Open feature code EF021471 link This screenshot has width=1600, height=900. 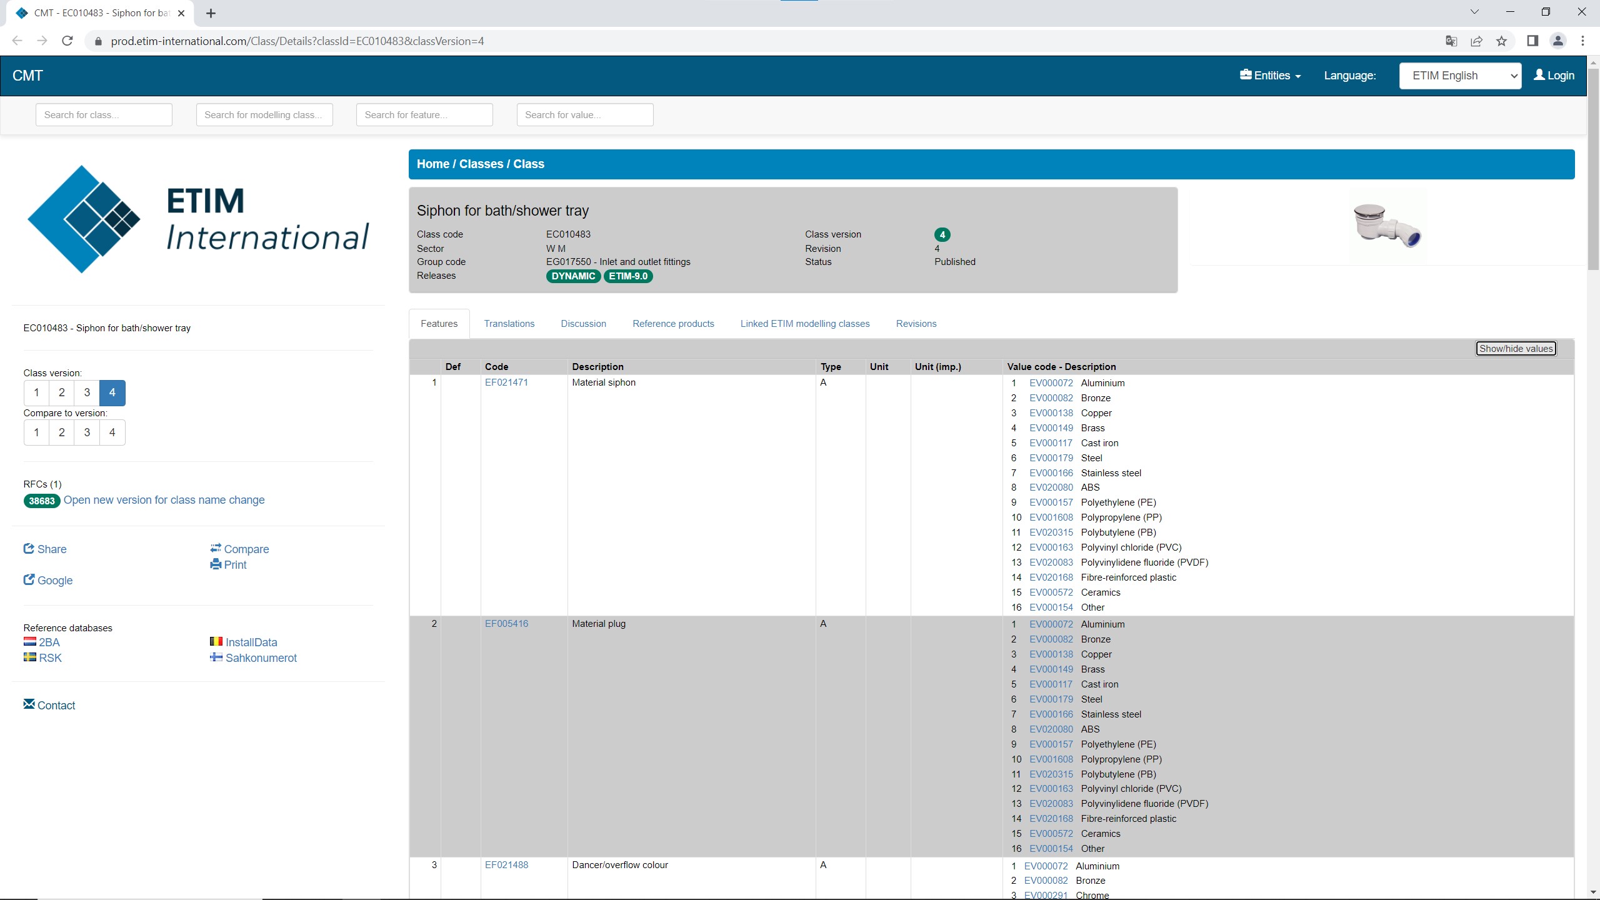pos(506,382)
